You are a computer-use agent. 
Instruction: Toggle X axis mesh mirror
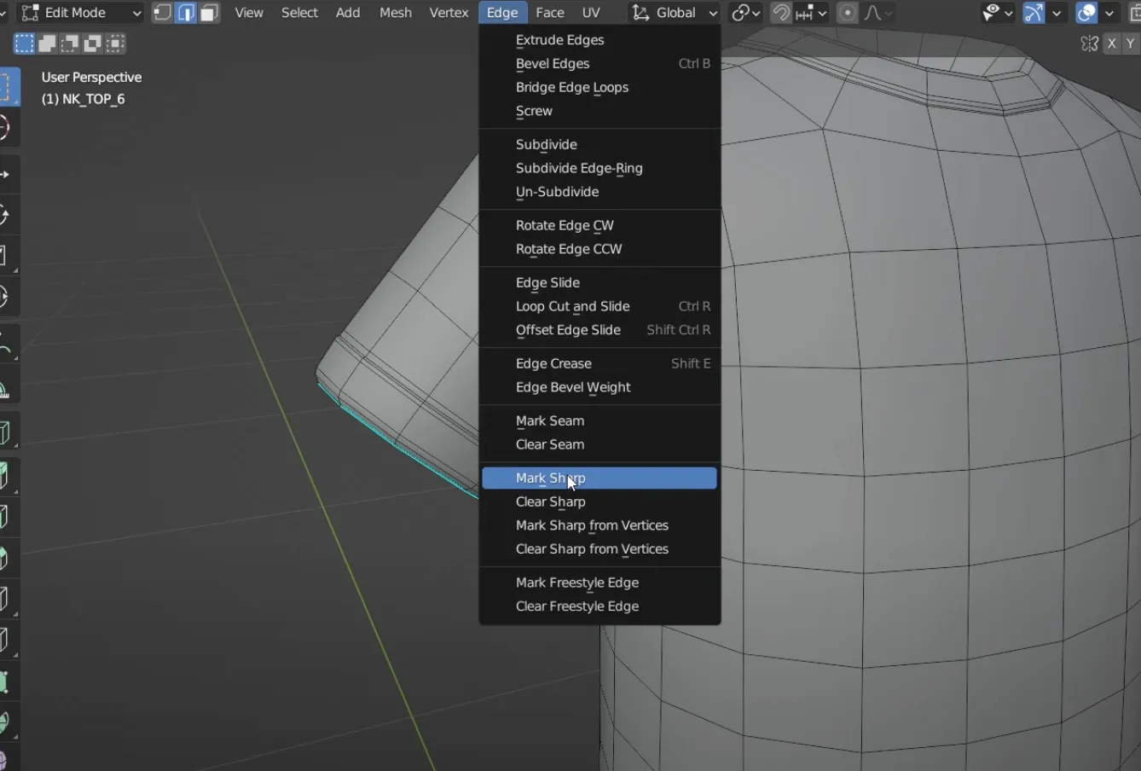[x=1112, y=43]
